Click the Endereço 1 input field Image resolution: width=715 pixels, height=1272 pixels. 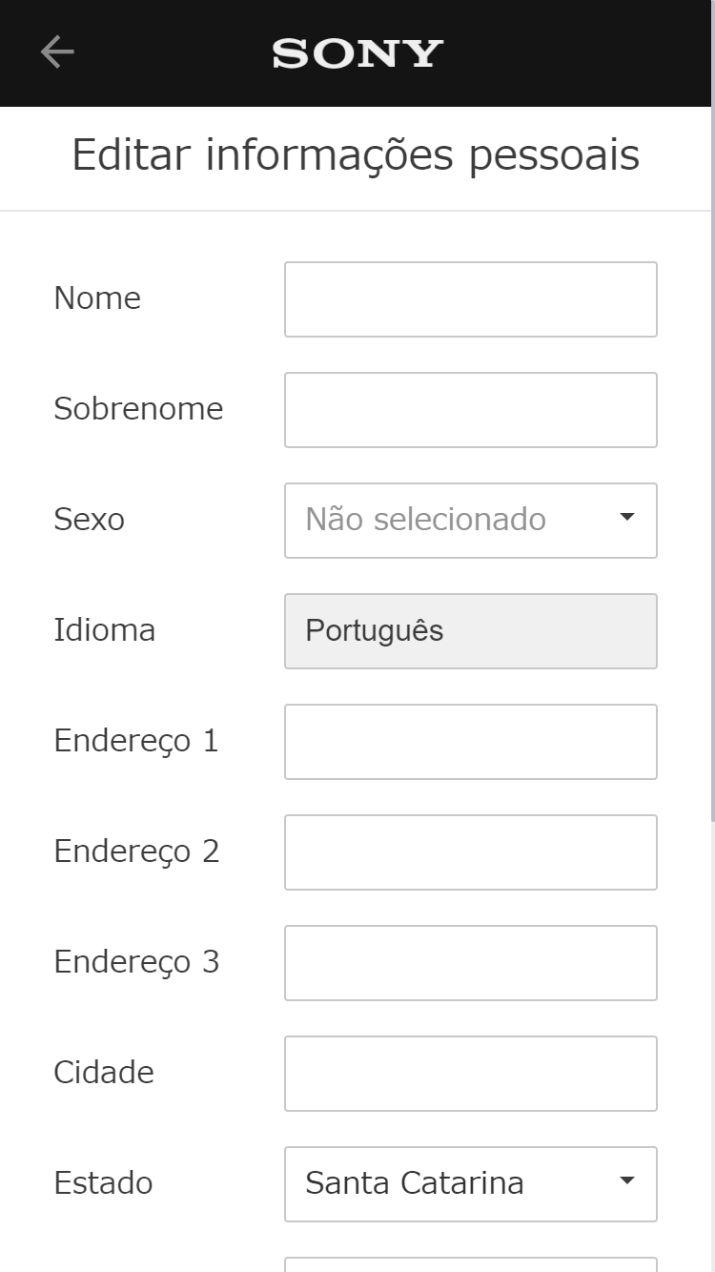pyautogui.click(x=471, y=741)
